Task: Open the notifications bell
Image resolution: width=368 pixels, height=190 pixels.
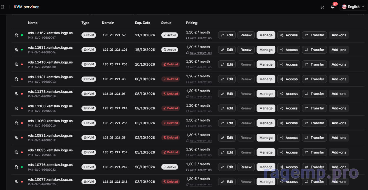Action: point(333,7)
